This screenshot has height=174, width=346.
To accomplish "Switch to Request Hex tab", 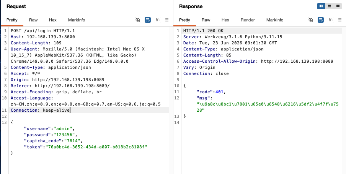I will pyautogui.click(x=53, y=20).
